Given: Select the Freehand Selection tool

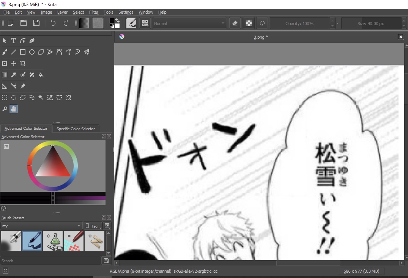Looking at the screenshot, I should 32,97.
